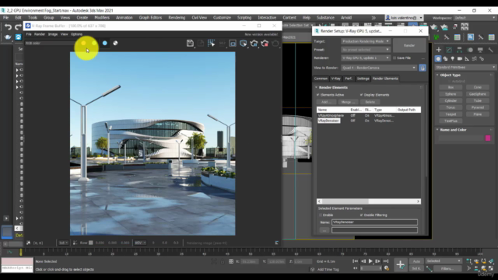Save the image in V-Ray Frame Buffer
The image size is (498, 280).
[190, 44]
